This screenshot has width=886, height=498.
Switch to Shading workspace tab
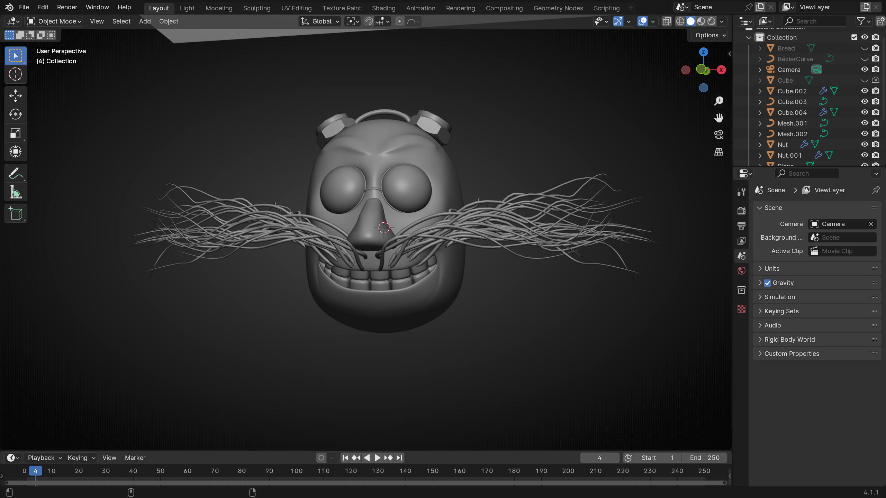pyautogui.click(x=383, y=8)
